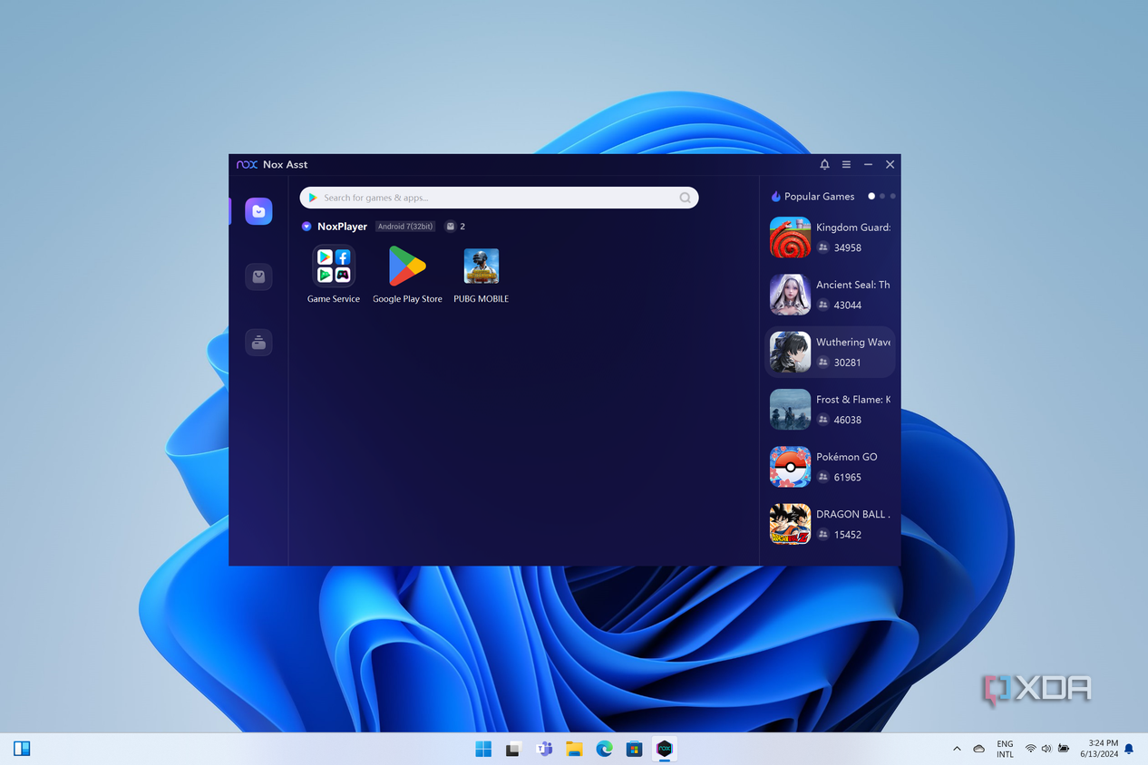The width and height of the screenshot is (1148, 765).
Task: Click the battery tray icon
Action: click(x=1063, y=749)
